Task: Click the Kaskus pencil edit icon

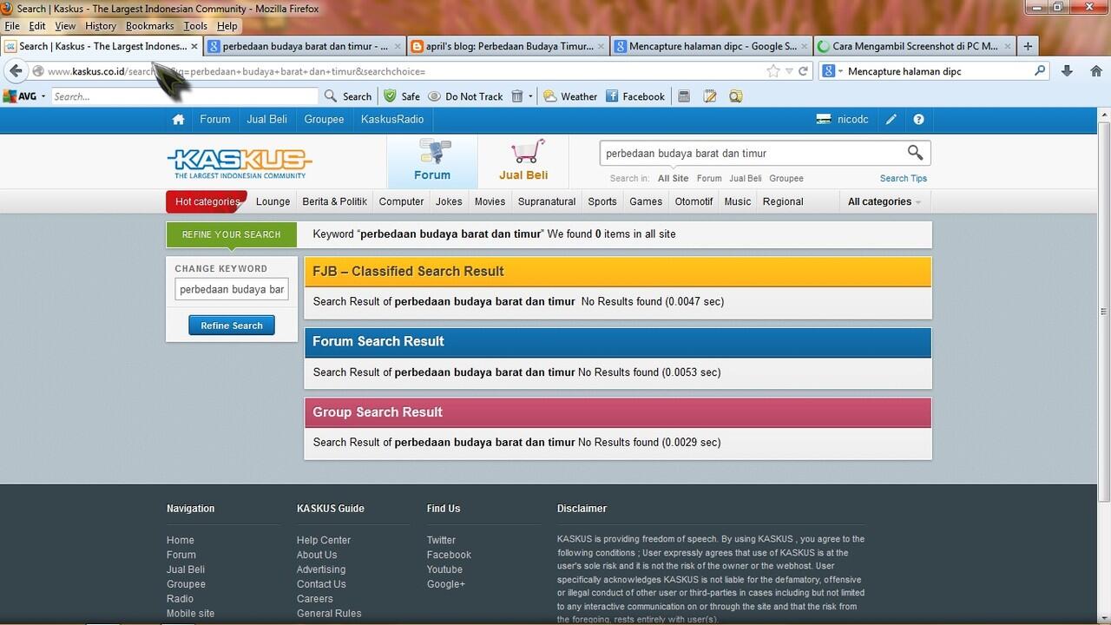Action: click(x=891, y=120)
